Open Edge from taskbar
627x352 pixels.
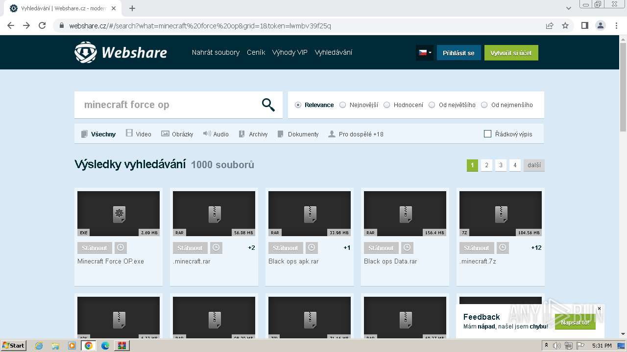point(105,346)
